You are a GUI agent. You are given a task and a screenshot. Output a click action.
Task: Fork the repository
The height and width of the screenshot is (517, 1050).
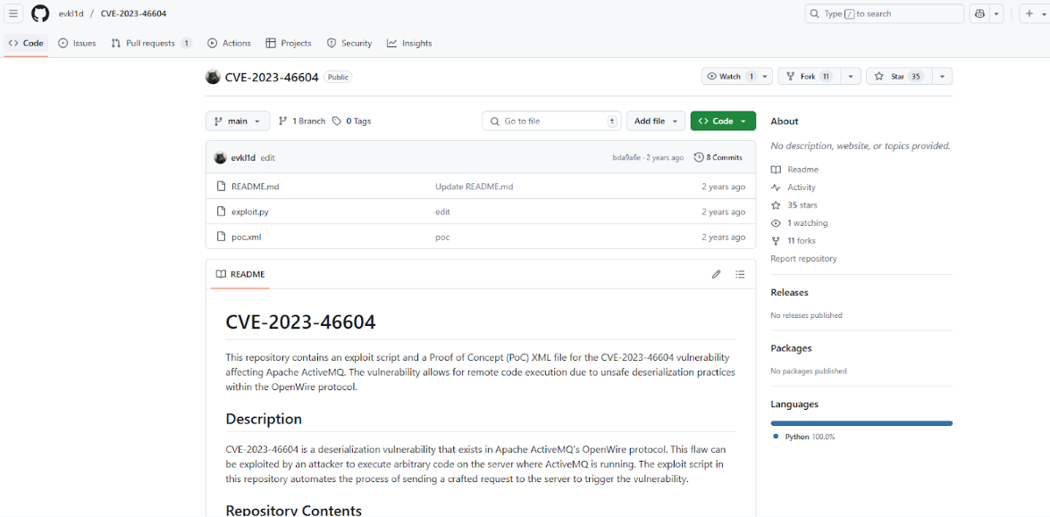tap(809, 76)
